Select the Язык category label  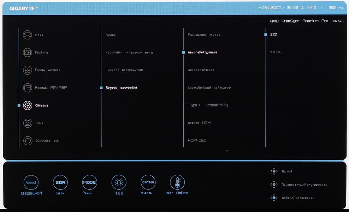pos(39,123)
